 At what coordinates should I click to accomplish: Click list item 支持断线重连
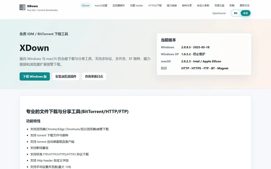(40, 148)
